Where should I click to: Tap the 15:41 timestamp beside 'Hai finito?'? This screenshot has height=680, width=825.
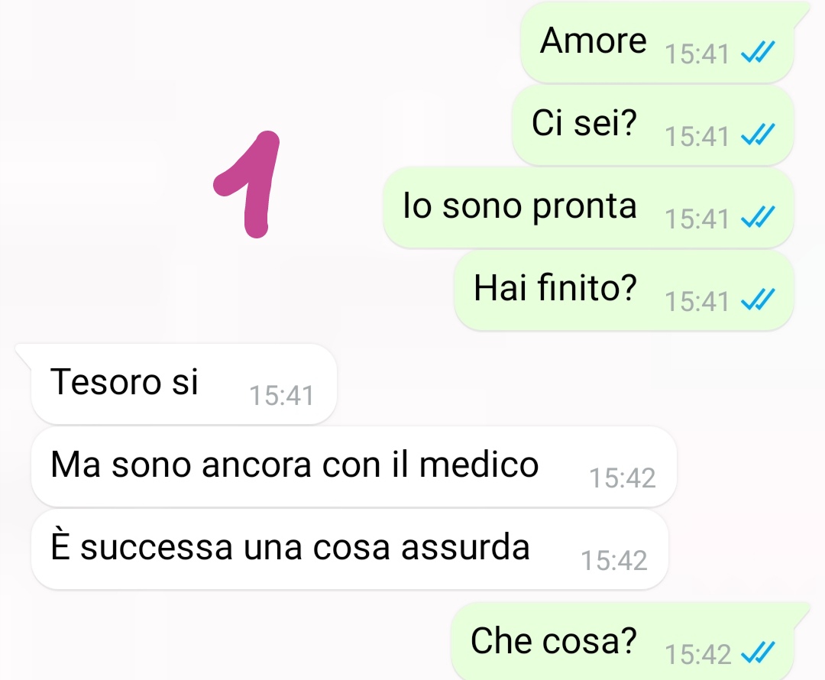click(x=697, y=302)
